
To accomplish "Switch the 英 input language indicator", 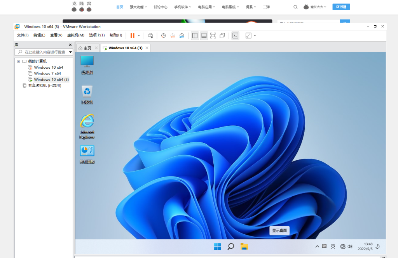I will point(333,246).
